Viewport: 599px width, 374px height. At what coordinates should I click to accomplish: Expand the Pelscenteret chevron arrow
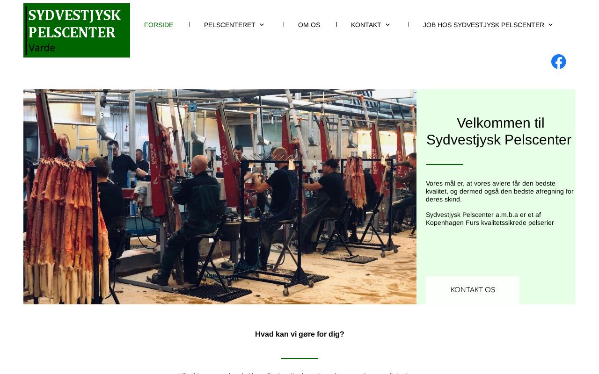pyautogui.click(x=262, y=25)
